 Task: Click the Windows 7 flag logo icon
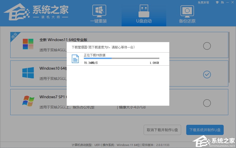click(x=28, y=101)
